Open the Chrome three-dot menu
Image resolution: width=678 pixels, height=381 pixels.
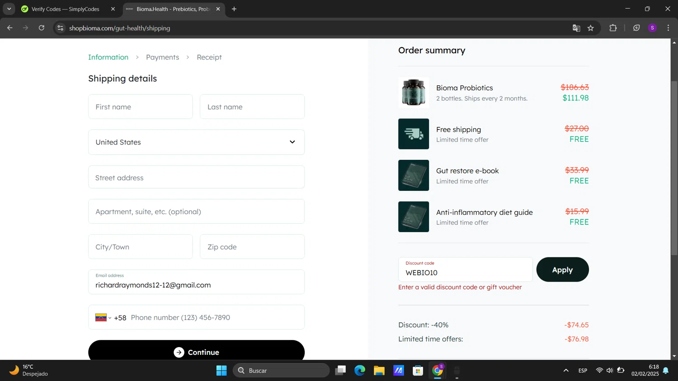[x=668, y=28]
